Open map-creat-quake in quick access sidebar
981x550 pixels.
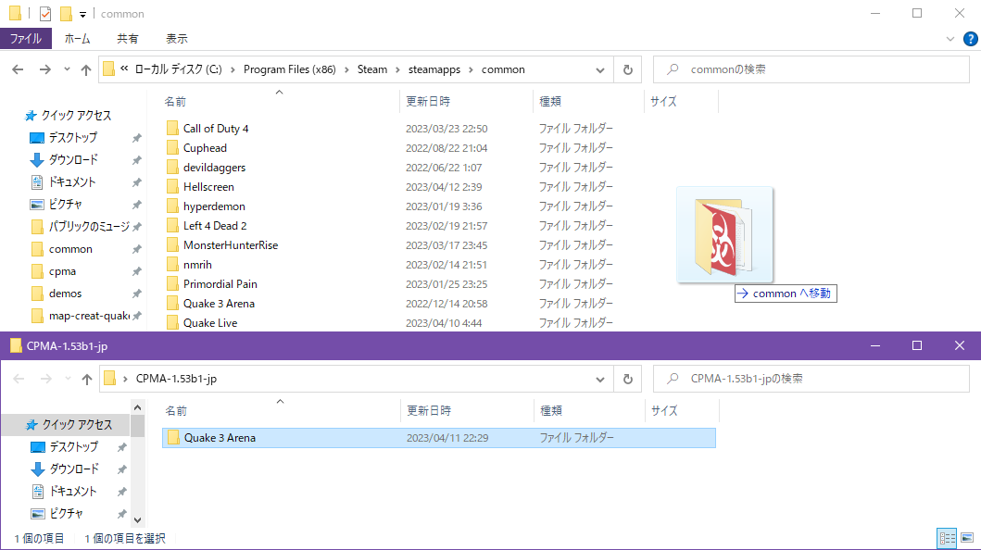(x=89, y=316)
